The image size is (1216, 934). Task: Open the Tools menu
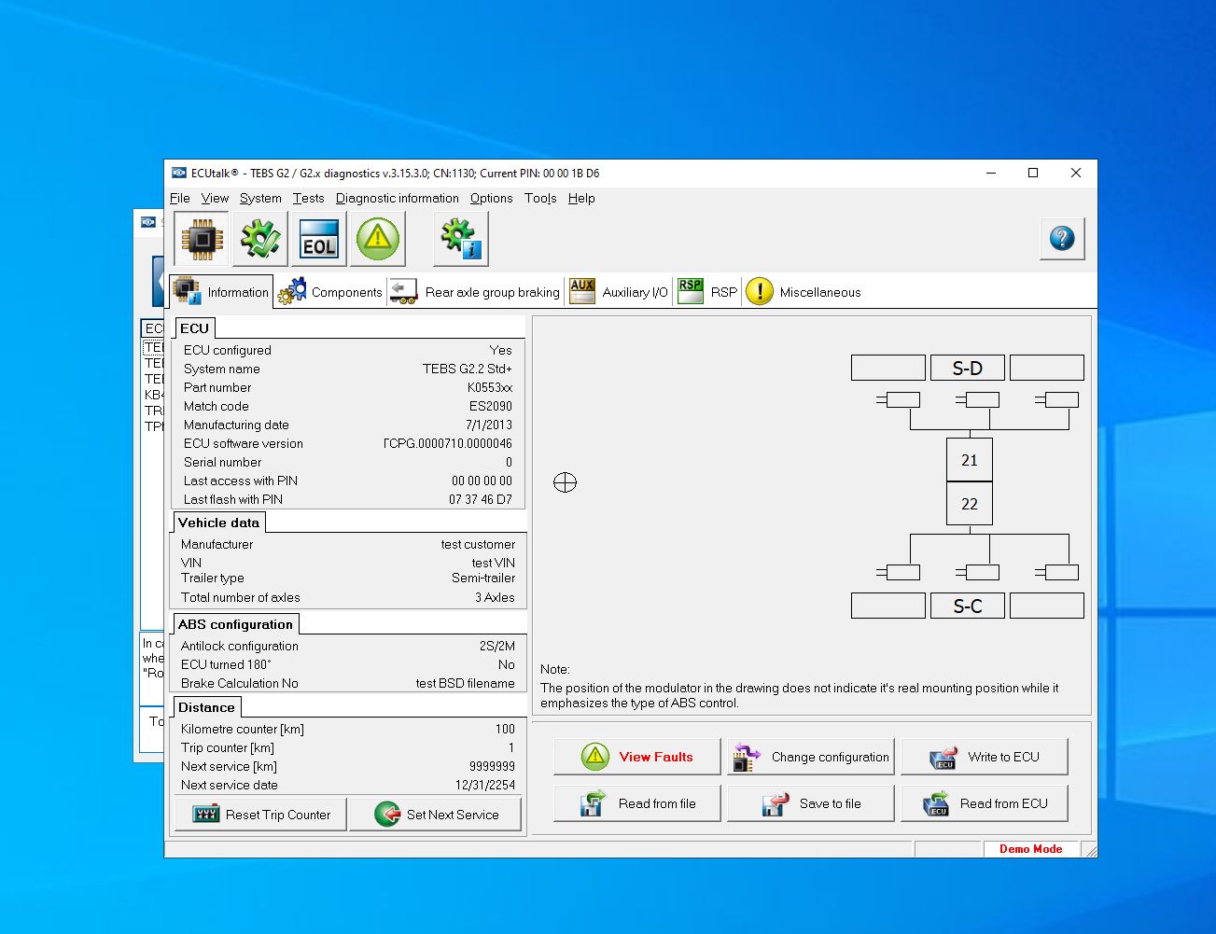tap(539, 198)
